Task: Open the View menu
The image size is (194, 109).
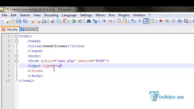Action: pos(37,15)
